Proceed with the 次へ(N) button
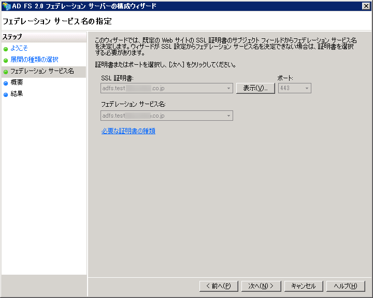Image resolution: width=373 pixels, height=298 pixels. (261, 286)
